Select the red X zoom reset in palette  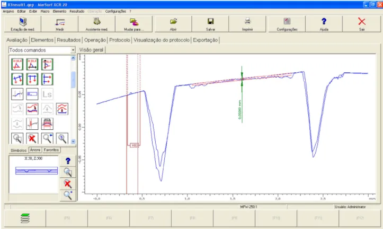(x=32, y=138)
